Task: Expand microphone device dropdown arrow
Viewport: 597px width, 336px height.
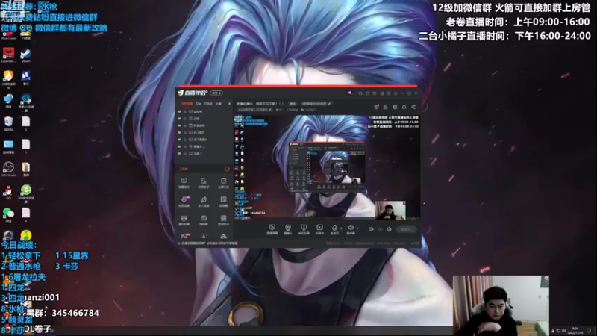Action: pyautogui.click(x=341, y=228)
